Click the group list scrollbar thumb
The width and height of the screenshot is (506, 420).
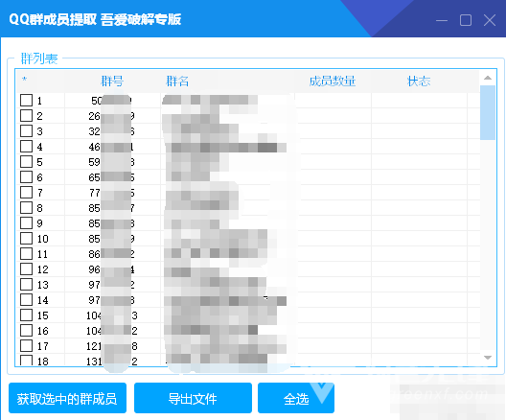pos(488,112)
